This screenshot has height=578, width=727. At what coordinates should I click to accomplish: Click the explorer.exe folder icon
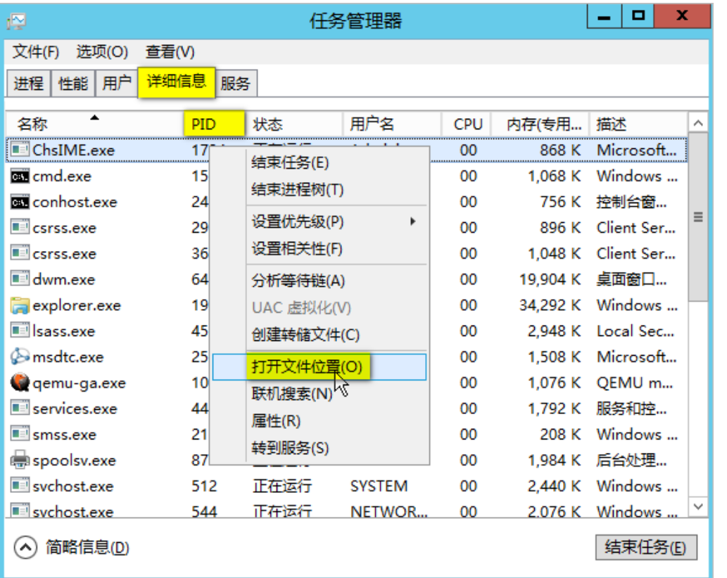20,306
